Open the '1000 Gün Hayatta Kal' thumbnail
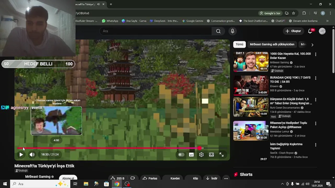 251,62
